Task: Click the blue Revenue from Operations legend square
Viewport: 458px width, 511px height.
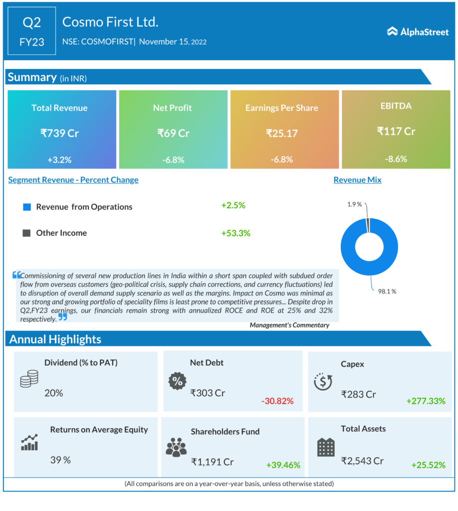Action: click(27, 207)
